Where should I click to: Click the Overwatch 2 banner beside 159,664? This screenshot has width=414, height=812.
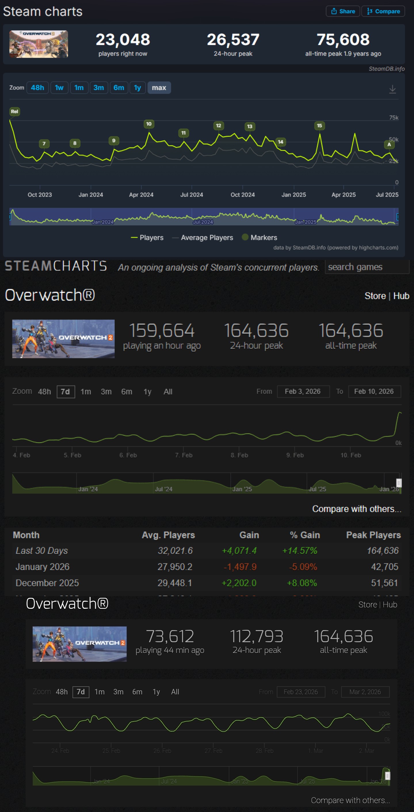(63, 339)
